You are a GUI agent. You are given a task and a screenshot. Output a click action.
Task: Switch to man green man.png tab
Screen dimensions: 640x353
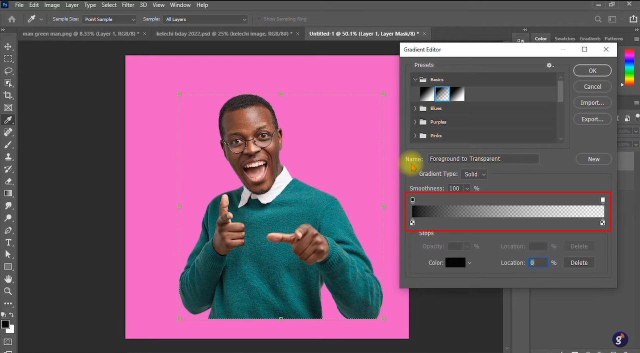click(x=81, y=34)
